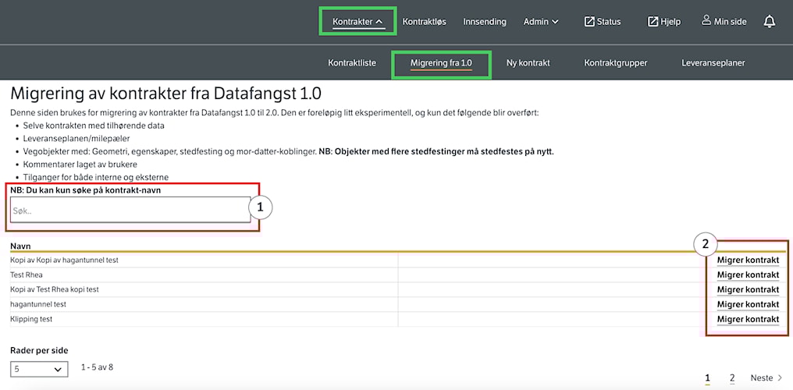This screenshot has height=390, width=793.
Task: Switch to the Kontraktliste tab
Action: point(353,62)
